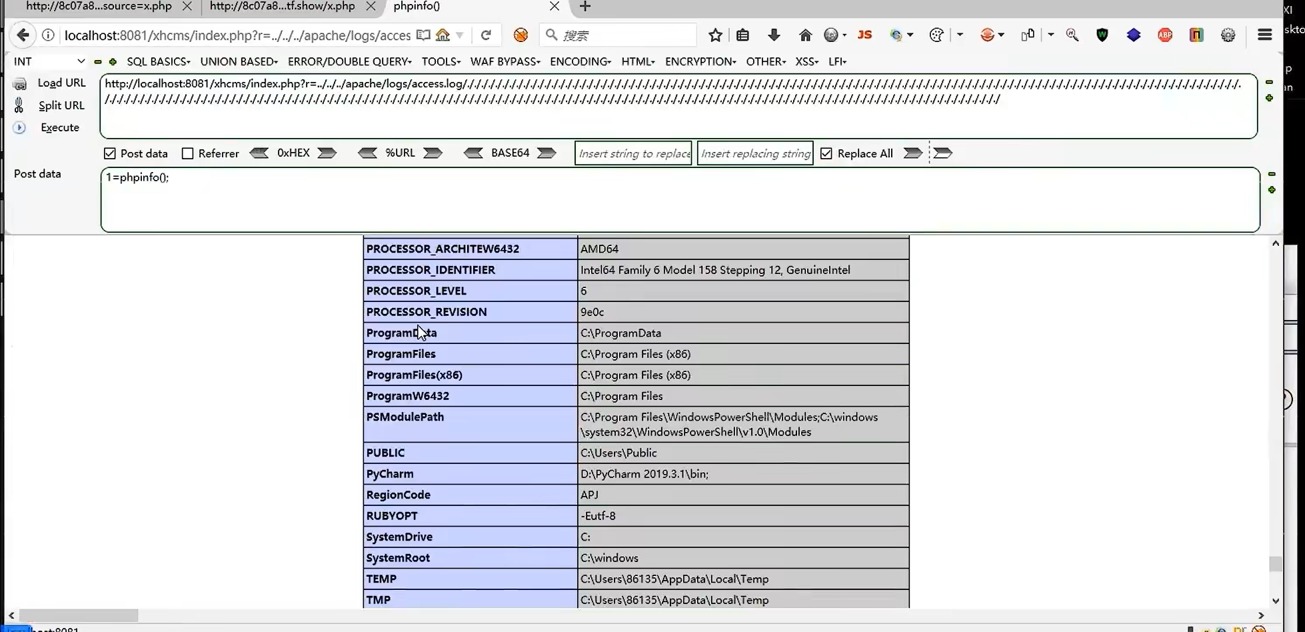Screen dimensions: 1305x632
Task: Reload the page with the refresh icon
Action: point(486,35)
